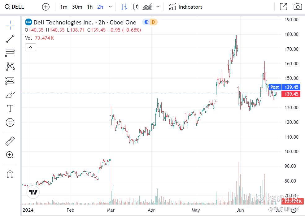Select the trend line drawing tool
The width and height of the screenshot is (305, 216).
click(10, 39)
